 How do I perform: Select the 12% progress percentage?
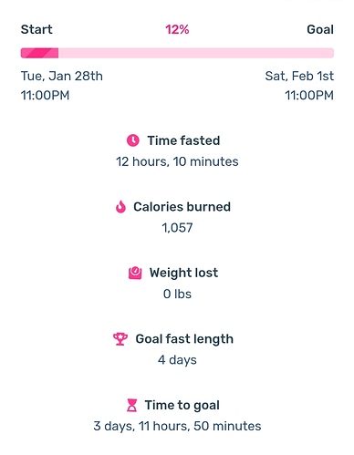point(177,29)
